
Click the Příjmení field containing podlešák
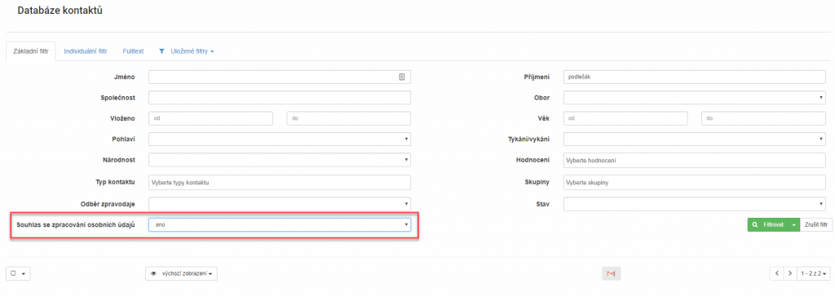(695, 77)
